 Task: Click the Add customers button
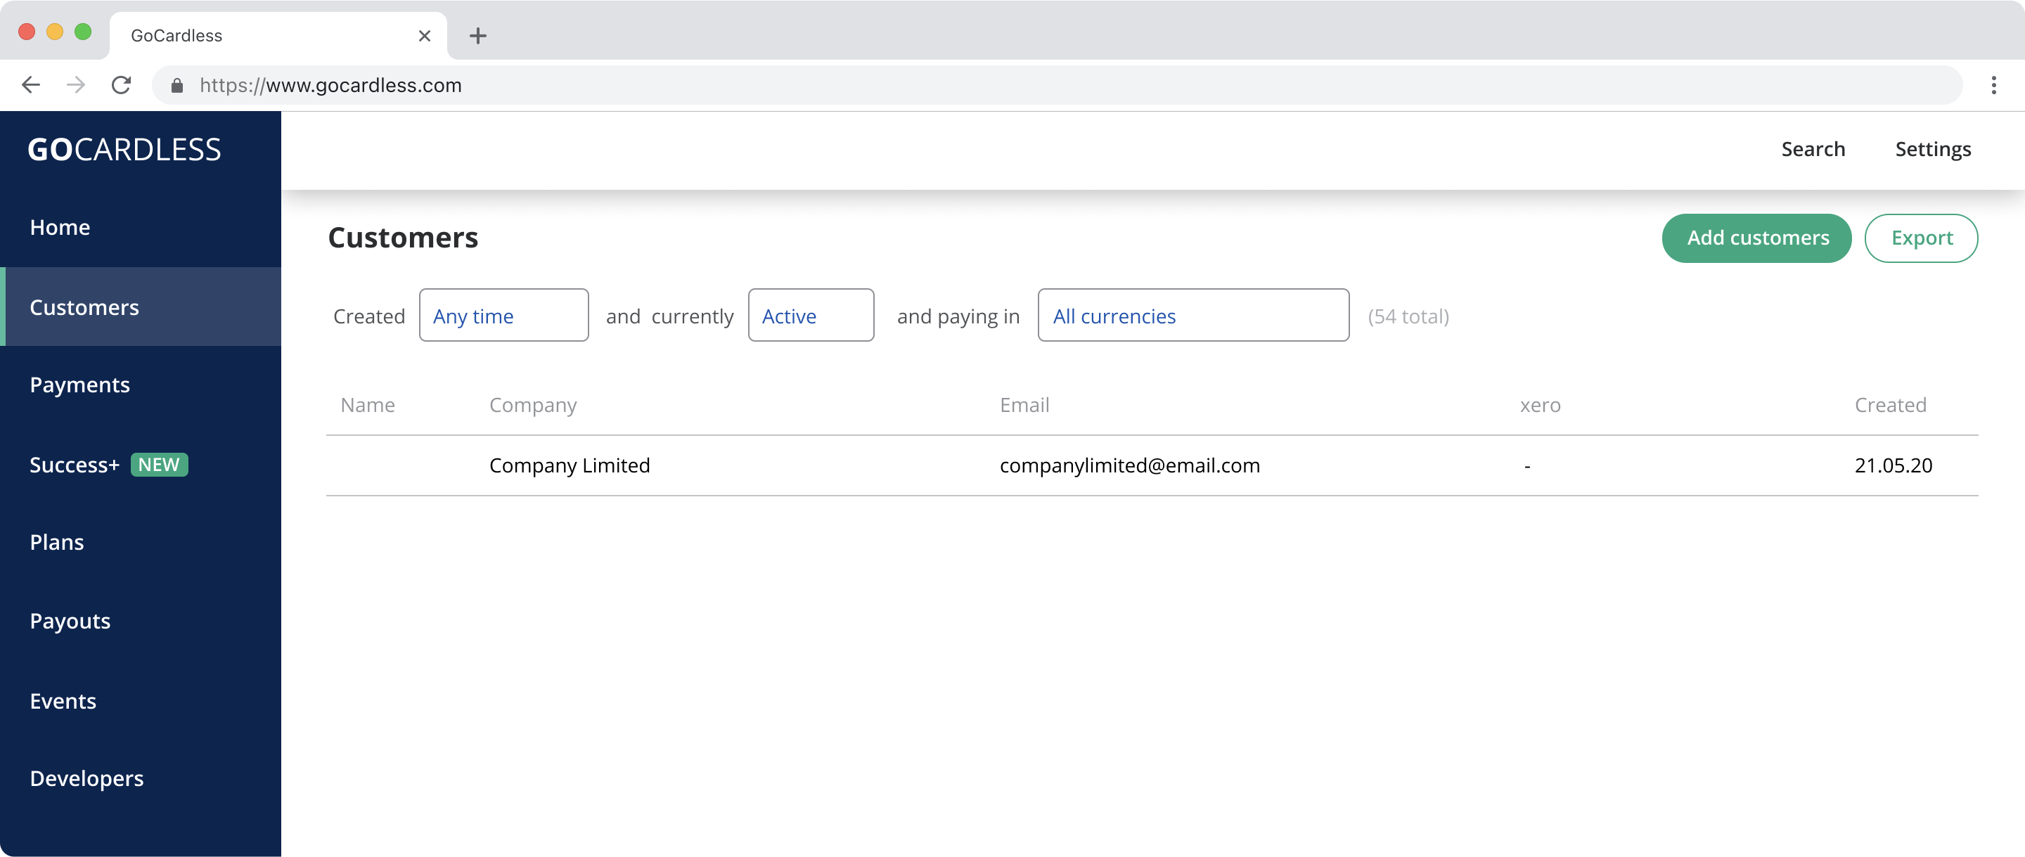tap(1758, 238)
